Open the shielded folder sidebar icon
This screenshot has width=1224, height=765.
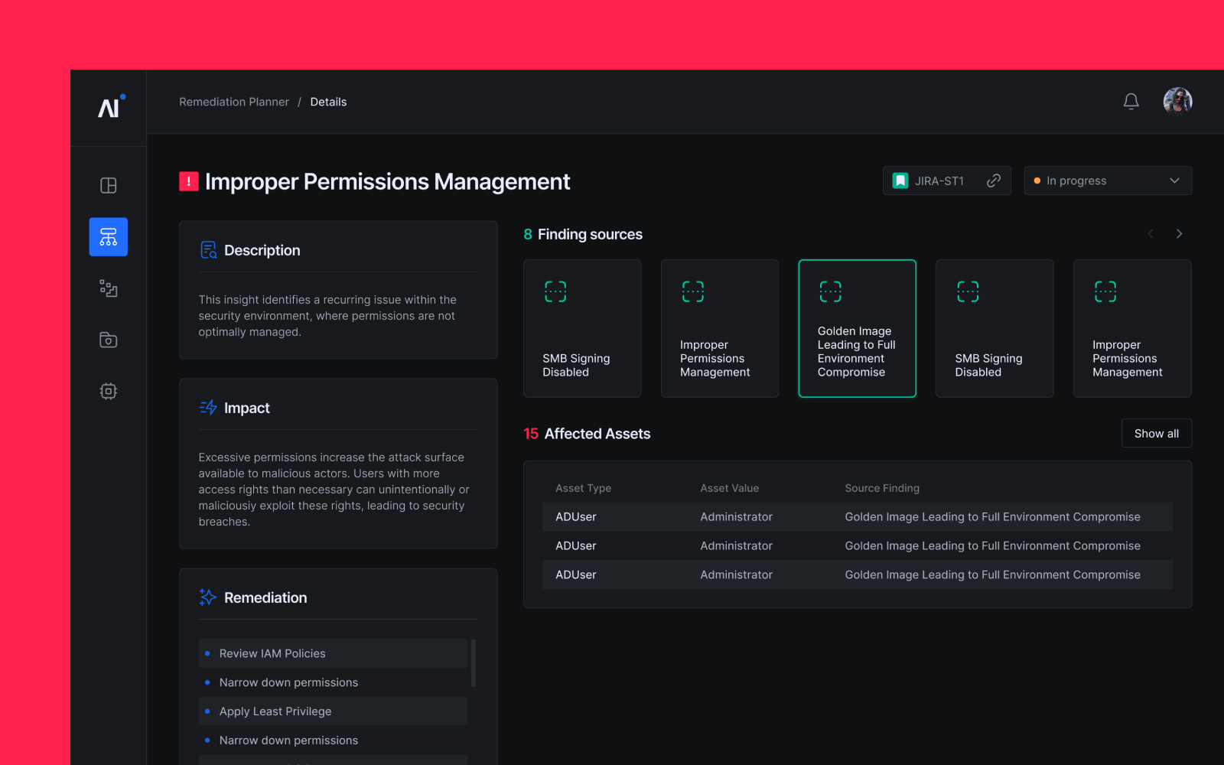click(109, 340)
